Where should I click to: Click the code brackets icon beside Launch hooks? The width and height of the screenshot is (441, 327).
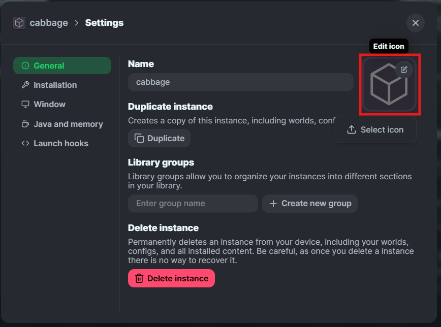click(25, 143)
